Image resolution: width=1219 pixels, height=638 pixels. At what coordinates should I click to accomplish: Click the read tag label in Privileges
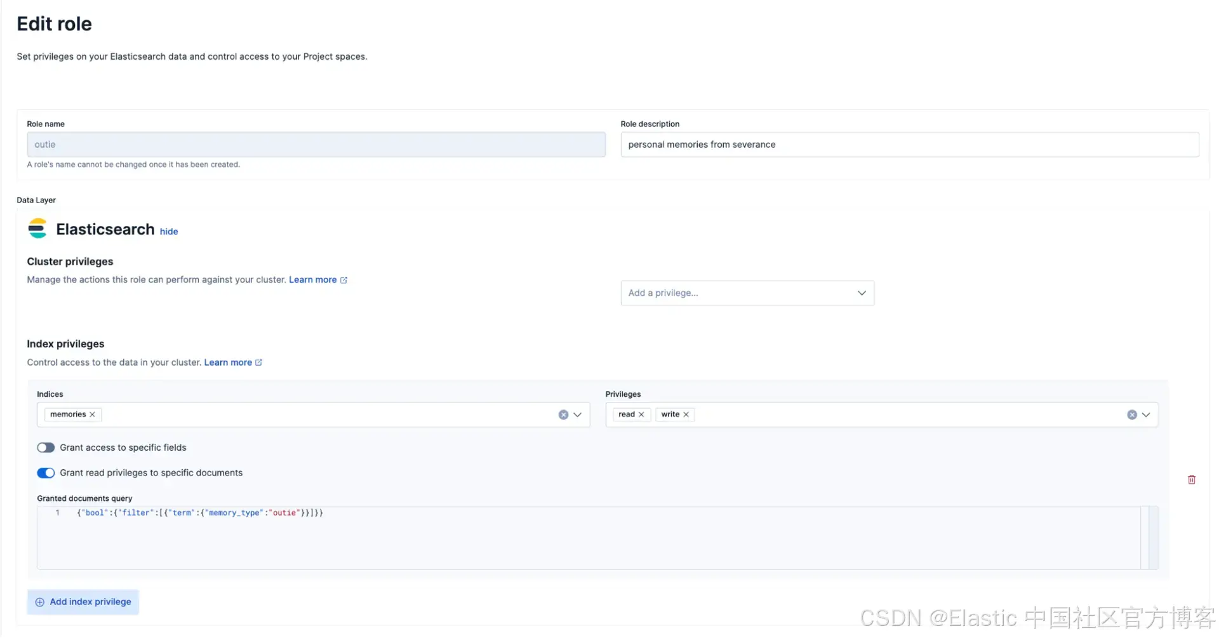[x=627, y=415]
